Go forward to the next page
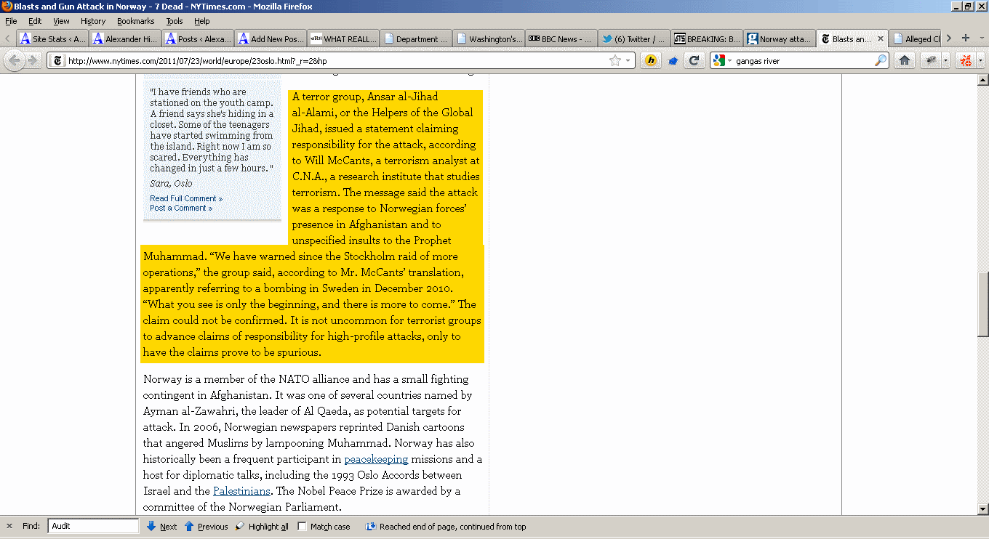This screenshot has height=539, width=989. click(33, 60)
